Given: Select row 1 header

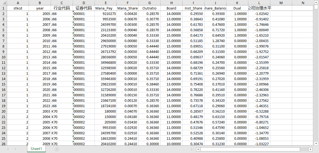Looking at the screenshot, I should (4, 8).
